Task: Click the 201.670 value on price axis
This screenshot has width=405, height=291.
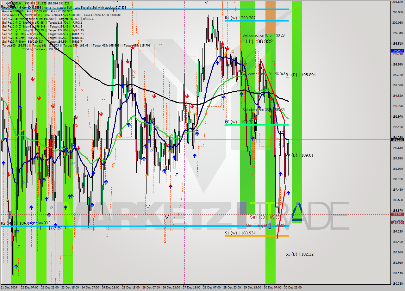Action: 397,2
